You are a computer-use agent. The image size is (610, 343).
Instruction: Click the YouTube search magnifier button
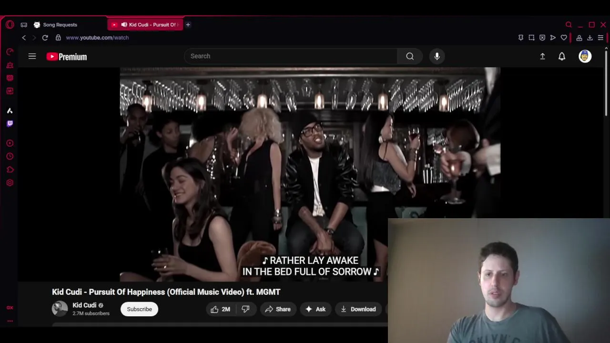click(x=410, y=56)
